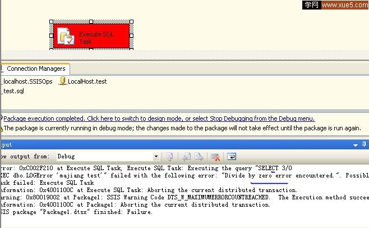Toggle word wrap in output pane
Screen dimensions: 369x228
231,156
